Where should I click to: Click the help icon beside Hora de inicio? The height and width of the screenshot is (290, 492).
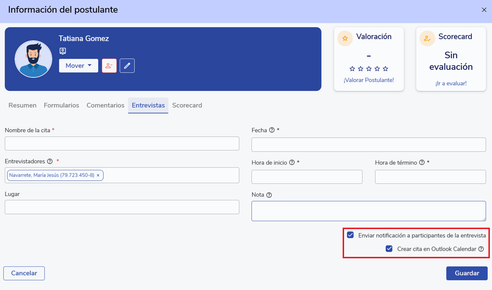[x=292, y=162]
